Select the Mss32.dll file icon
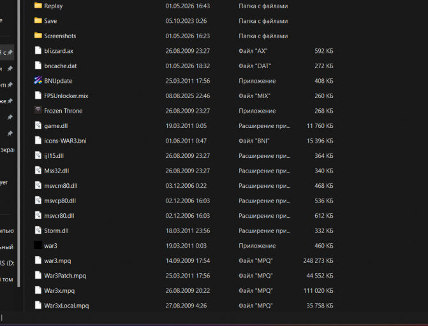 coord(38,171)
